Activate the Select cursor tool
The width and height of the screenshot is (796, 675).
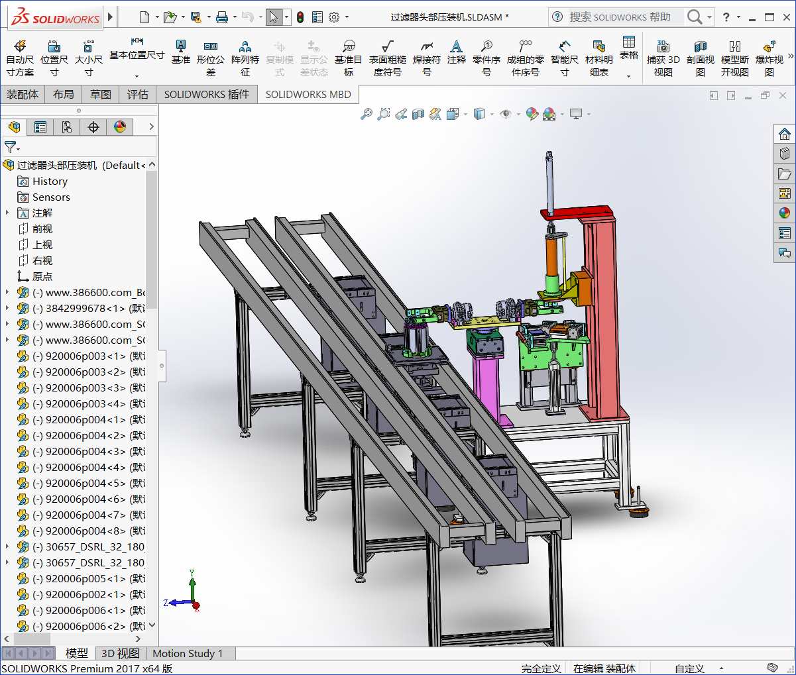(x=274, y=17)
